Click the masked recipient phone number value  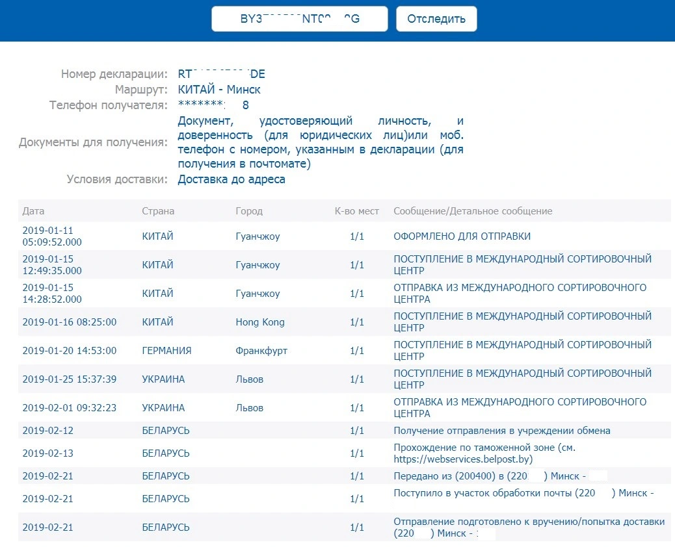coord(213,105)
